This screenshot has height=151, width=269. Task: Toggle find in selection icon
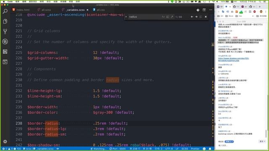(201, 17)
